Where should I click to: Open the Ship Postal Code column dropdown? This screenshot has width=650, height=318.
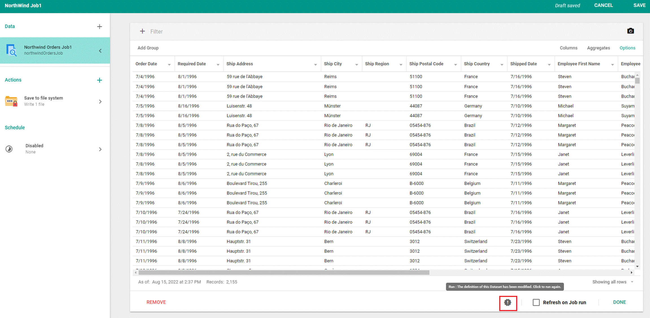pos(455,65)
